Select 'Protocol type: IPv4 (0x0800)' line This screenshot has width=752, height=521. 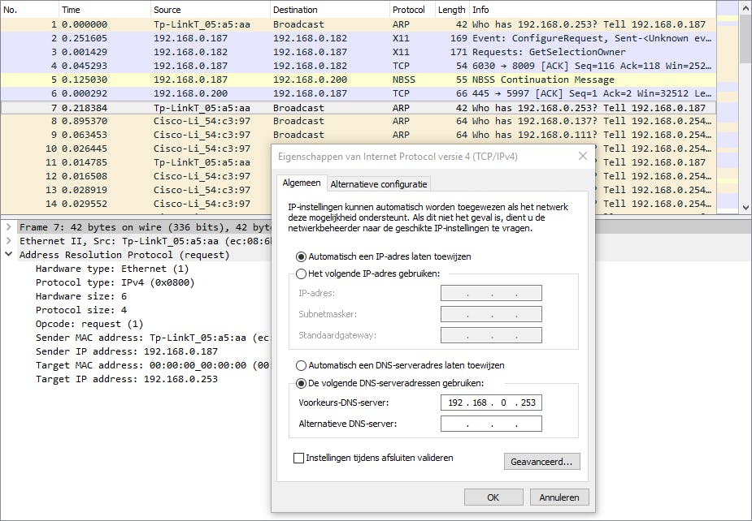[115, 282]
